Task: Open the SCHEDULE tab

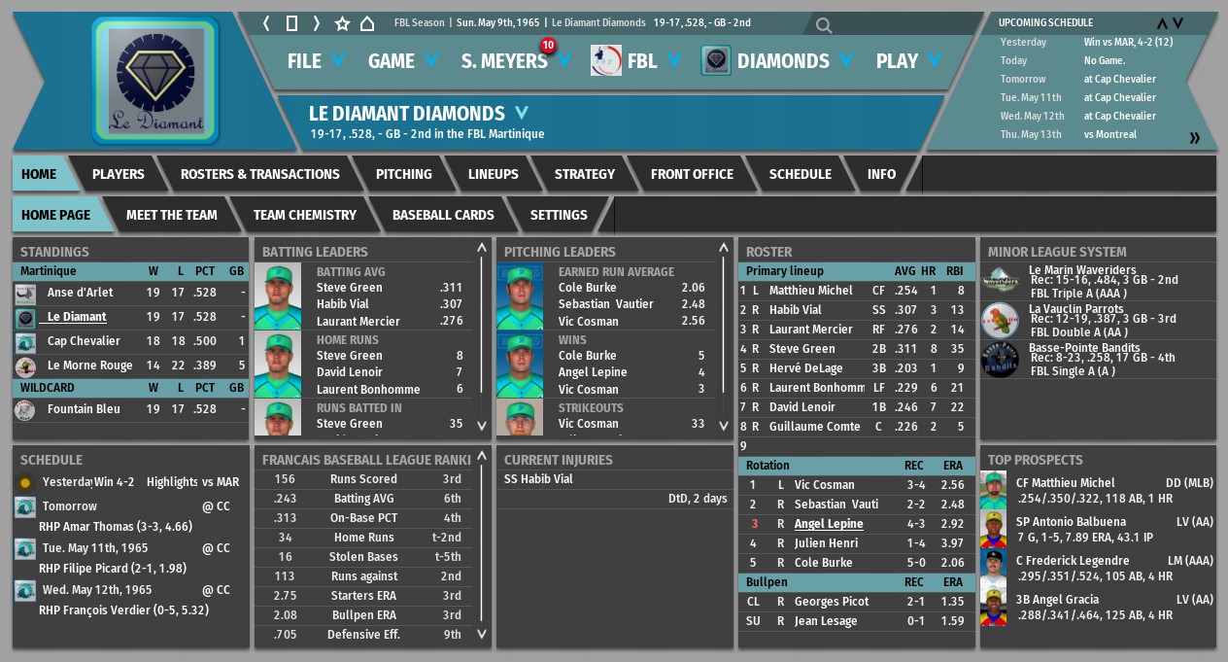Action: point(801,174)
